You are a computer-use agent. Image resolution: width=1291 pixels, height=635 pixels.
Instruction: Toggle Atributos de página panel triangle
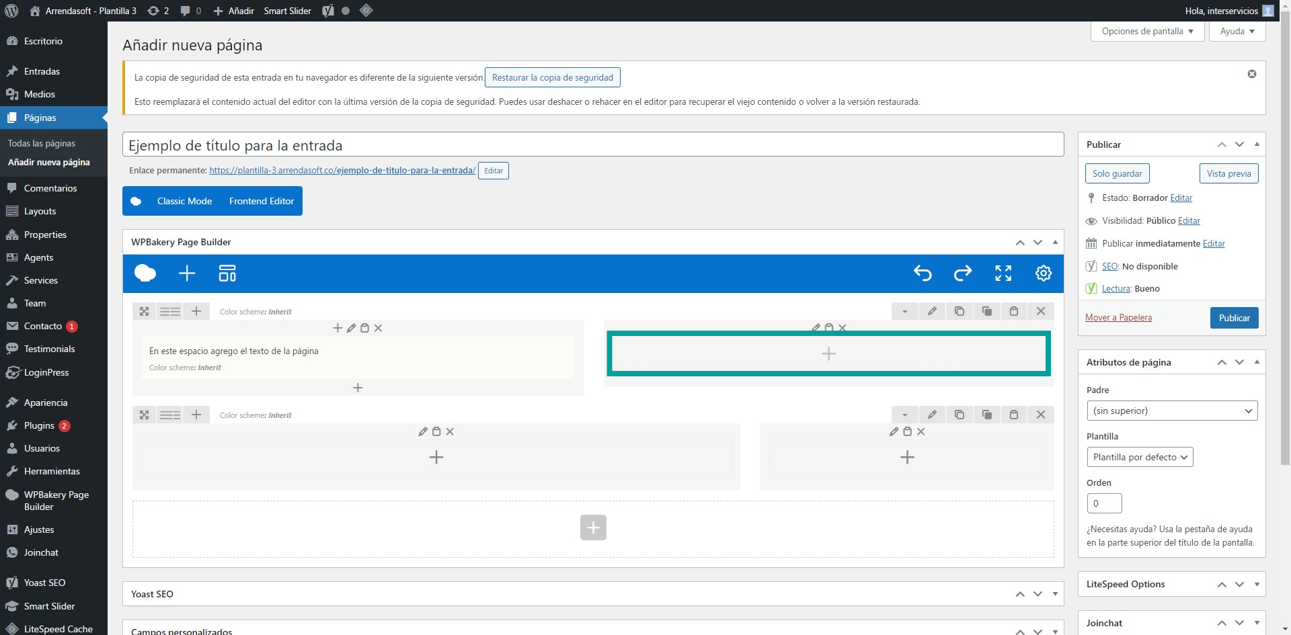tap(1257, 362)
